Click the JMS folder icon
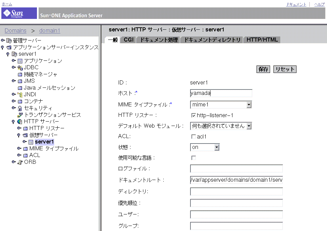 (20, 81)
